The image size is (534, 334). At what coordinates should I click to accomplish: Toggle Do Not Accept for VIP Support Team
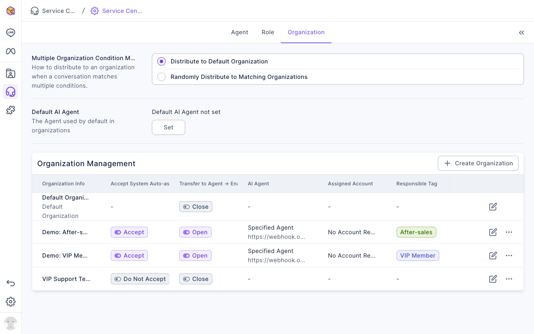(140, 279)
